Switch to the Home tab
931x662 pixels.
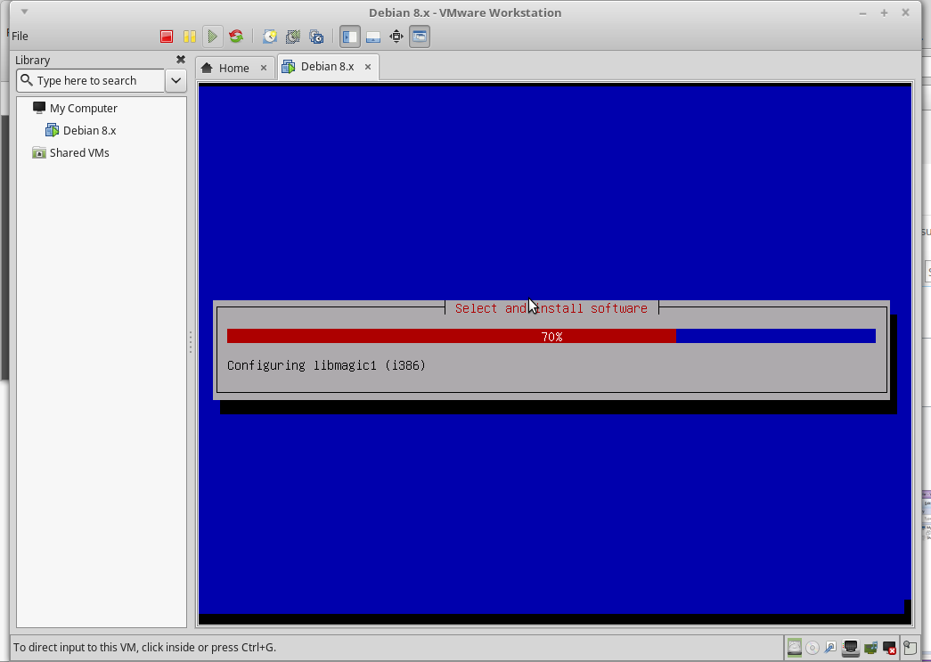pos(232,67)
